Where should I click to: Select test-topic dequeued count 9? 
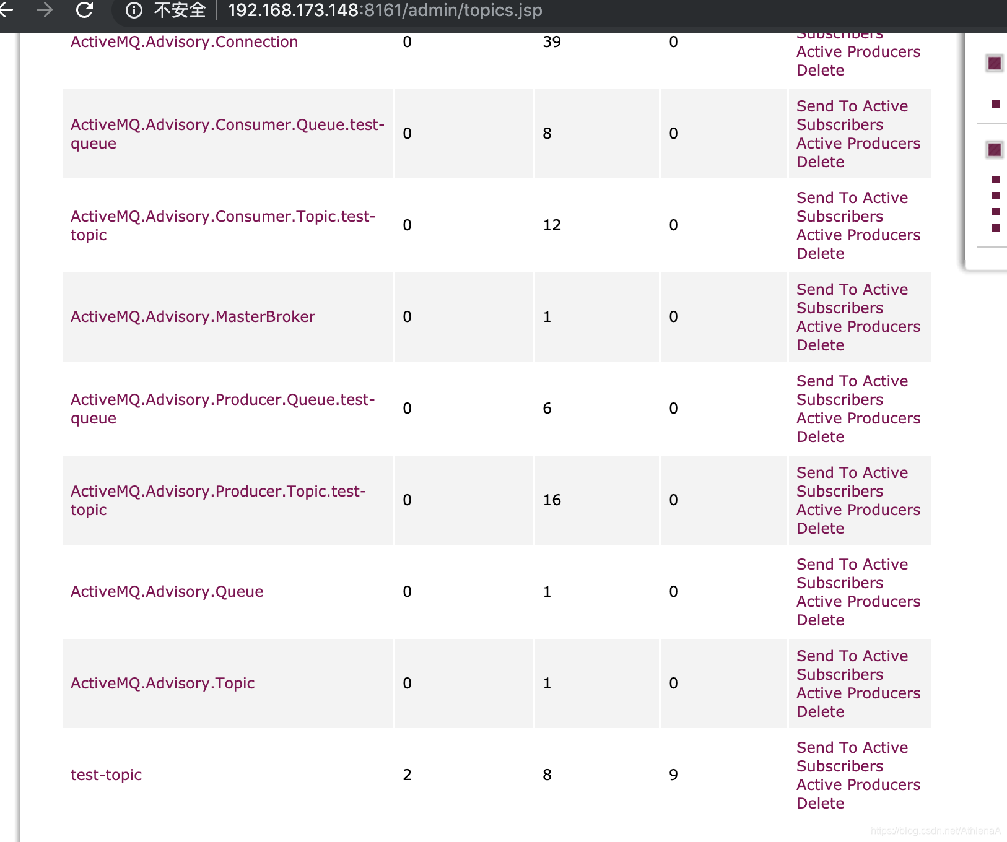(673, 775)
